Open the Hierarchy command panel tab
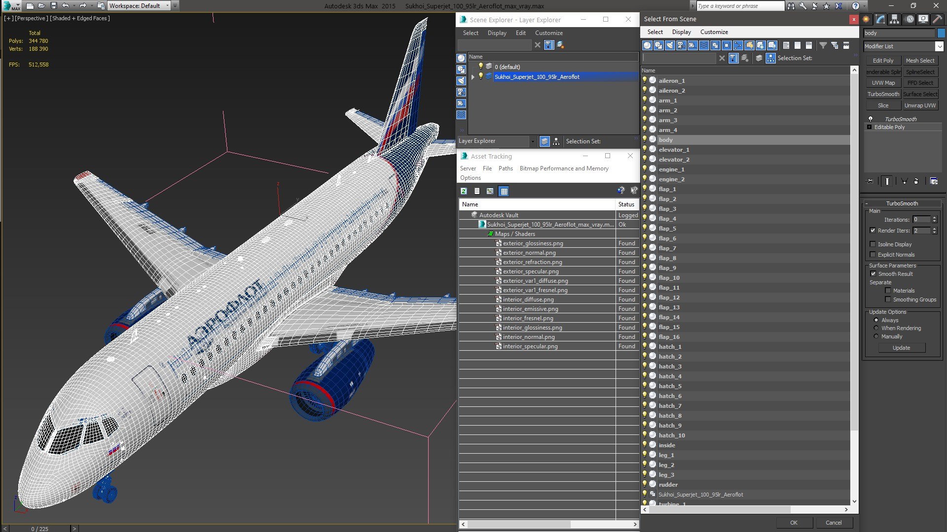The width and height of the screenshot is (947, 532). point(894,19)
